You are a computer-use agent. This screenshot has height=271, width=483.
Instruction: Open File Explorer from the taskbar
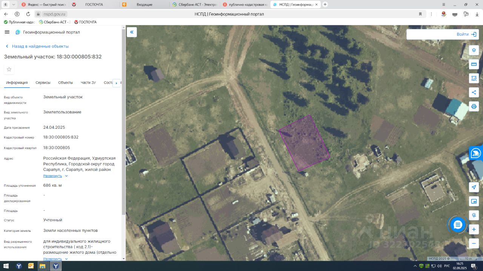click(x=43, y=266)
